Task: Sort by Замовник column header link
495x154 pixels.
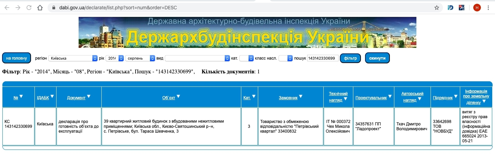Action: tap(288, 98)
